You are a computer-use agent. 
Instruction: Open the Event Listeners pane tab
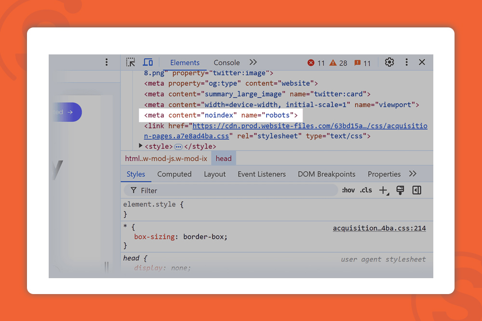[262, 174]
